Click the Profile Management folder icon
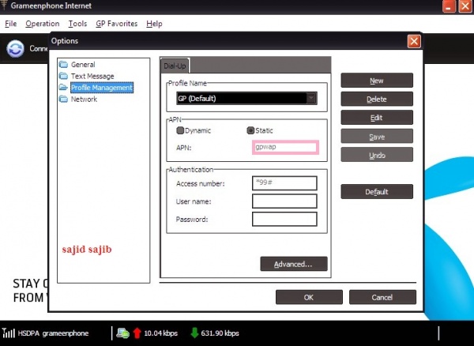This screenshot has height=346, width=474. click(x=63, y=88)
